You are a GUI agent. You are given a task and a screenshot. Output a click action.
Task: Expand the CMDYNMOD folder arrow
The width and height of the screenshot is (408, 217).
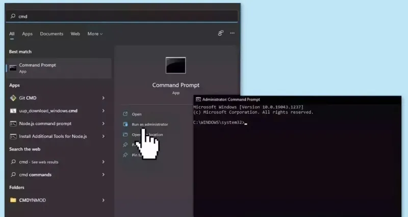[x=104, y=200]
